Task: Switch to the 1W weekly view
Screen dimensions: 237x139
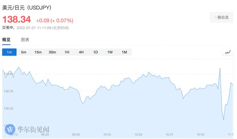Action: 110,52
